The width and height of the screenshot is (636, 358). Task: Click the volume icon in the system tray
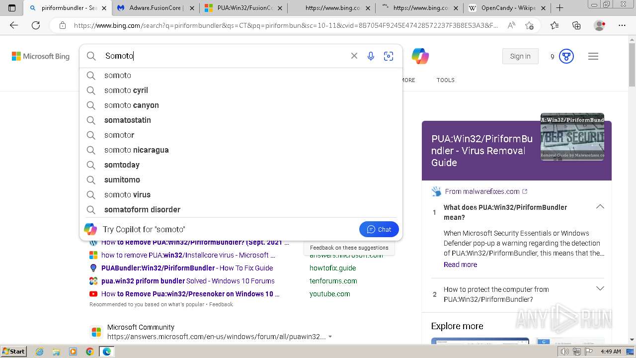565,352
